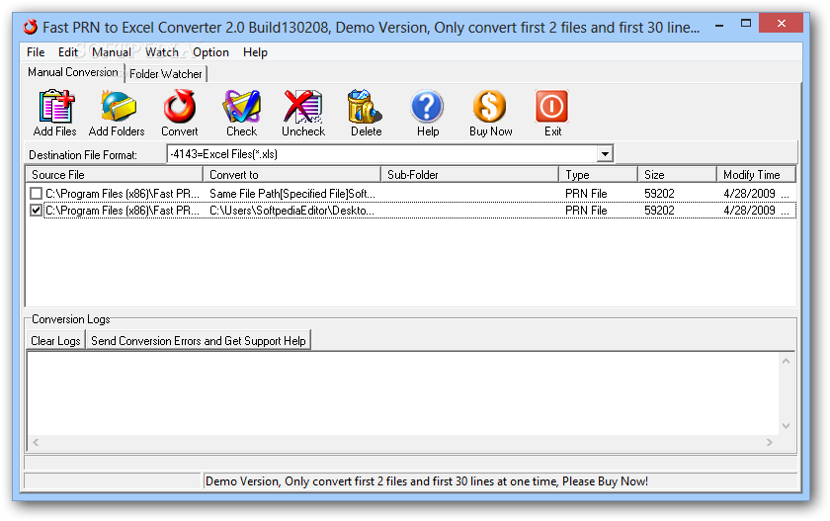Click the Sub-Folder column header
Viewport: 830px width, 521px height.
(469, 175)
